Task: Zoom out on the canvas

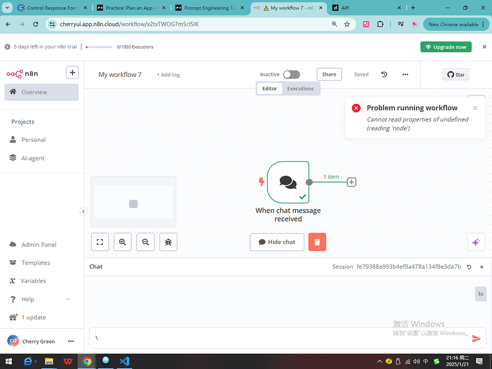Action: tap(145, 242)
